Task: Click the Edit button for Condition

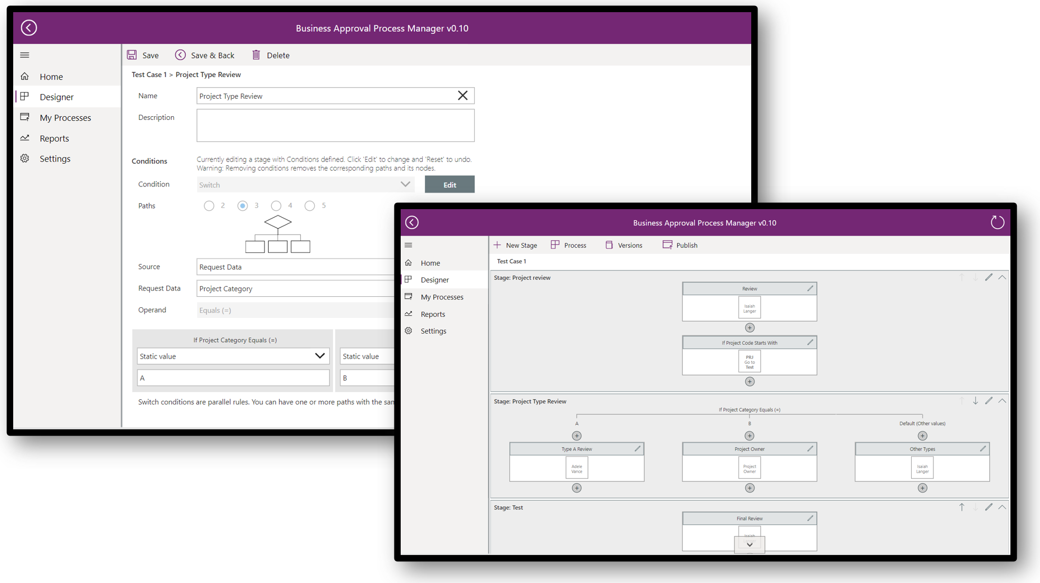Action: point(449,184)
